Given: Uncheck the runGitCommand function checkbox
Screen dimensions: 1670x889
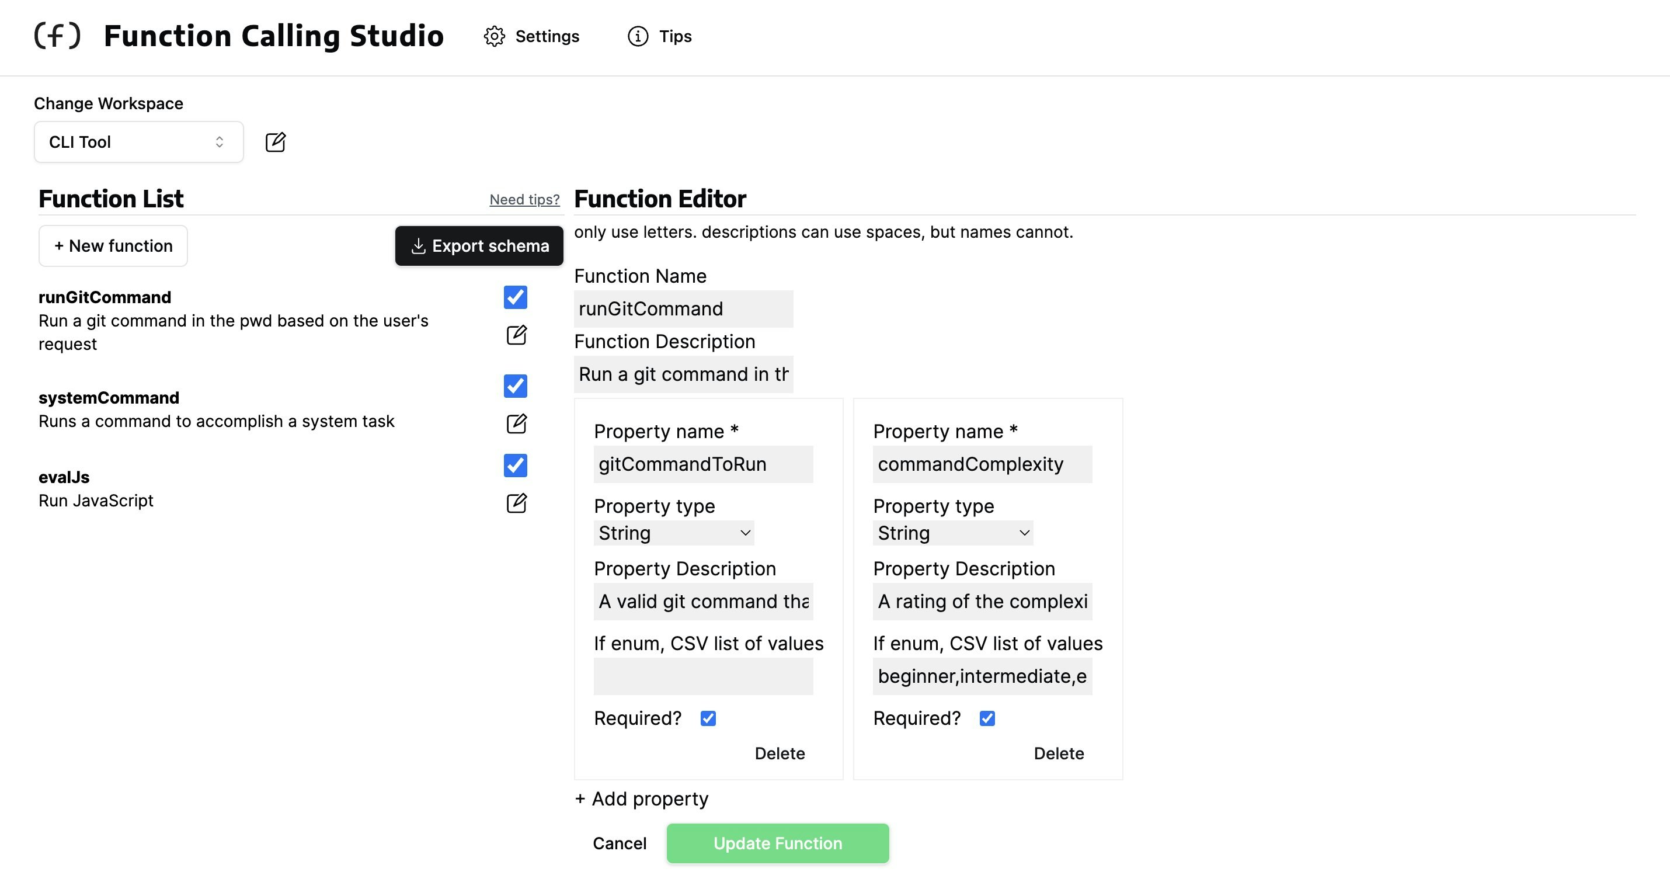Looking at the screenshot, I should coord(516,298).
